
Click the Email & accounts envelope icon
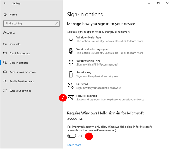[x=5, y=53]
